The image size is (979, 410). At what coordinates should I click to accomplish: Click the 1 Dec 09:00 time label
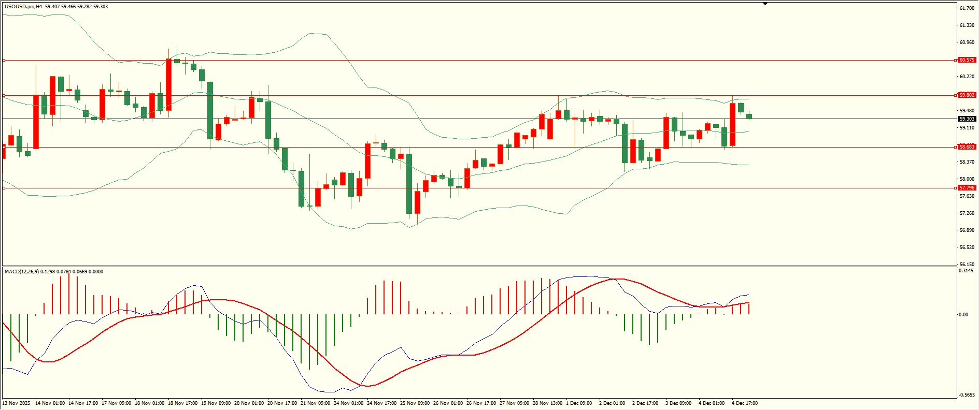pyautogui.click(x=579, y=403)
